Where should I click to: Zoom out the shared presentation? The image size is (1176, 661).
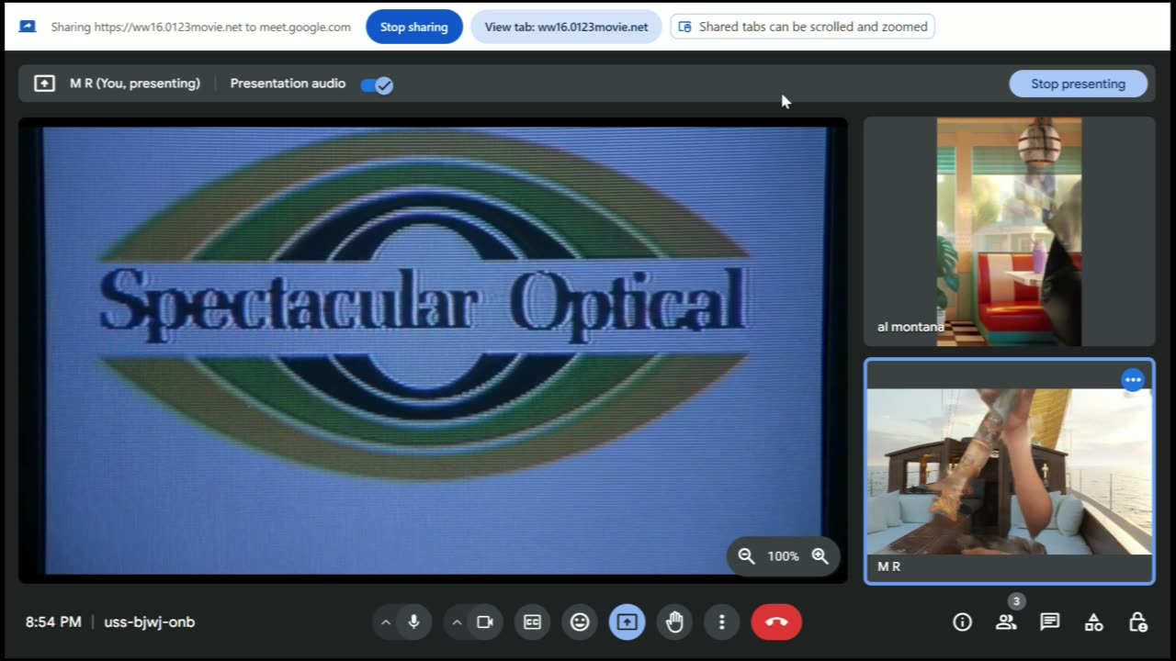click(747, 556)
